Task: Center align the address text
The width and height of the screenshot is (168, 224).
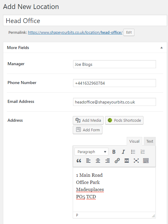Action: pyautogui.click(x=98, y=161)
